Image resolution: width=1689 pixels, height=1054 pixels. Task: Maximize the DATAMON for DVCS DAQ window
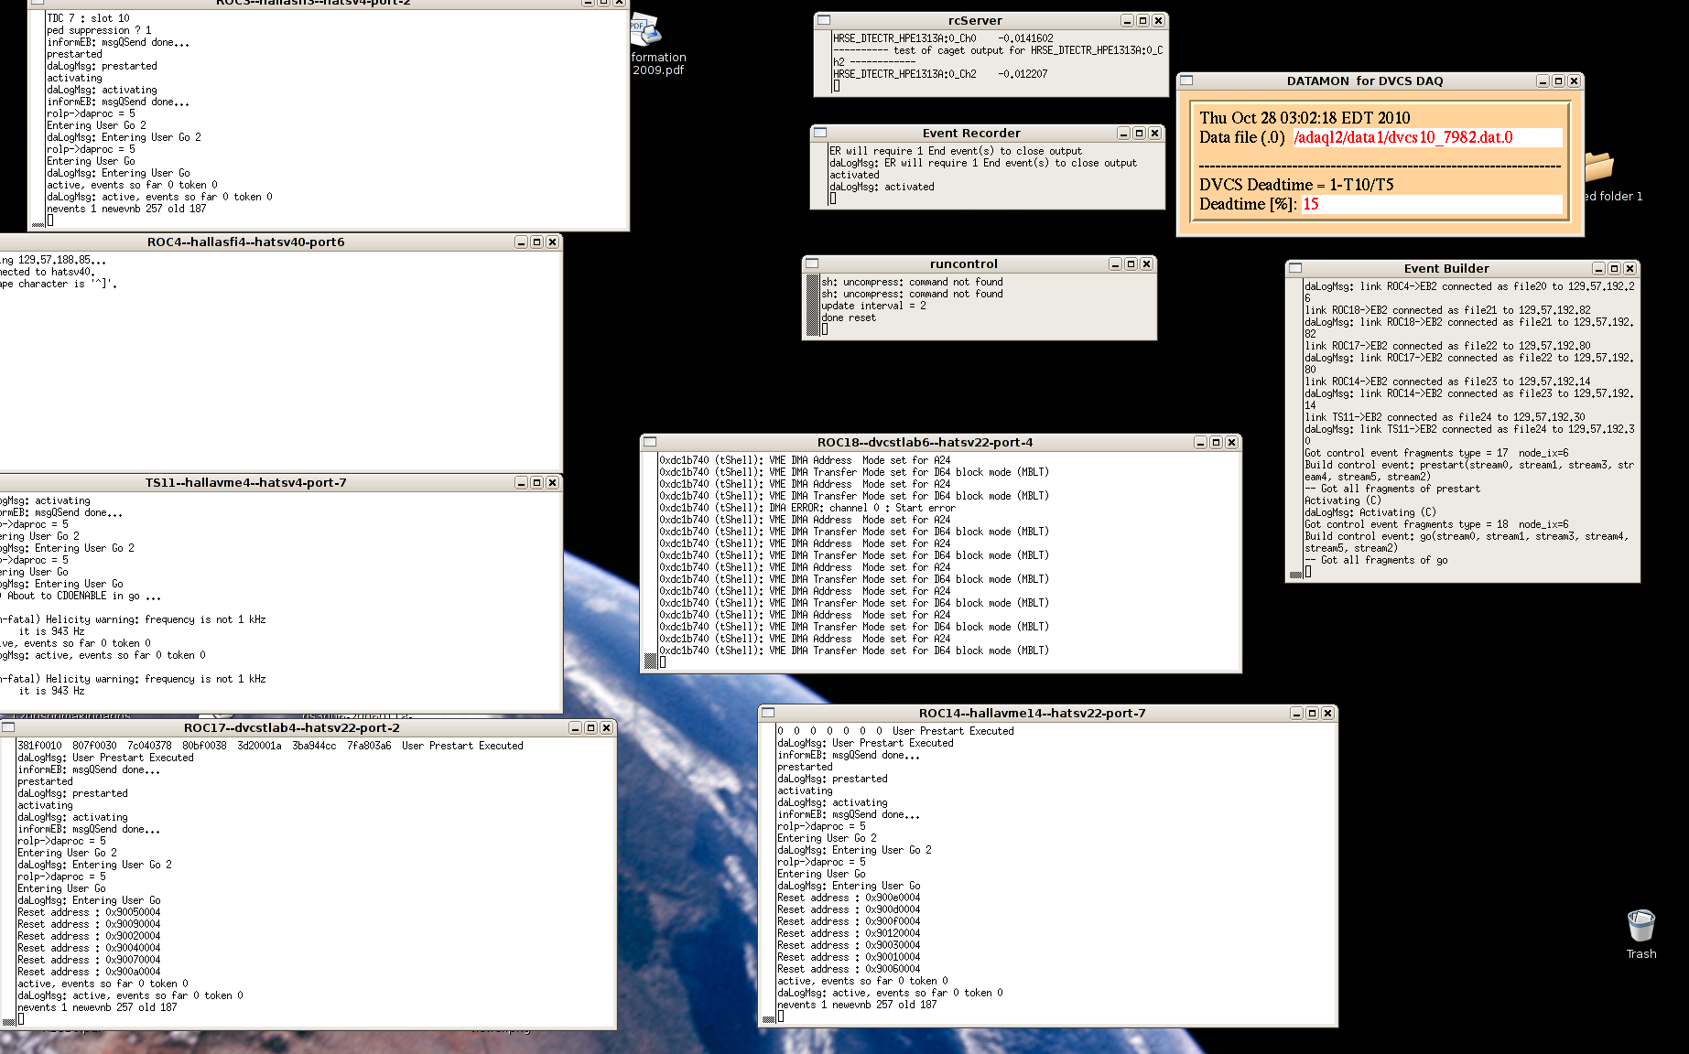pos(1558,81)
